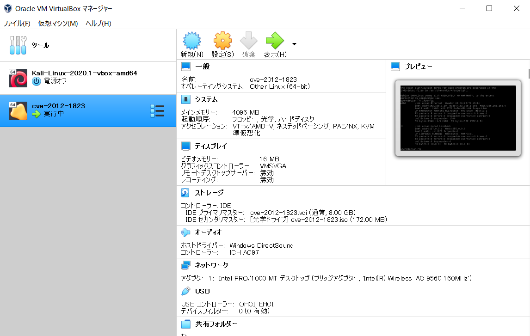Open the ストレージ settings heading link
The width and height of the screenshot is (530, 336).
click(x=209, y=192)
